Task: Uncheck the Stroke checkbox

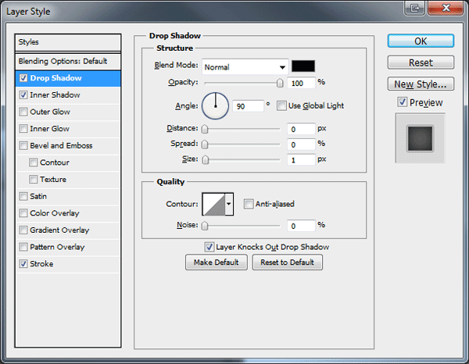Action: (x=23, y=264)
